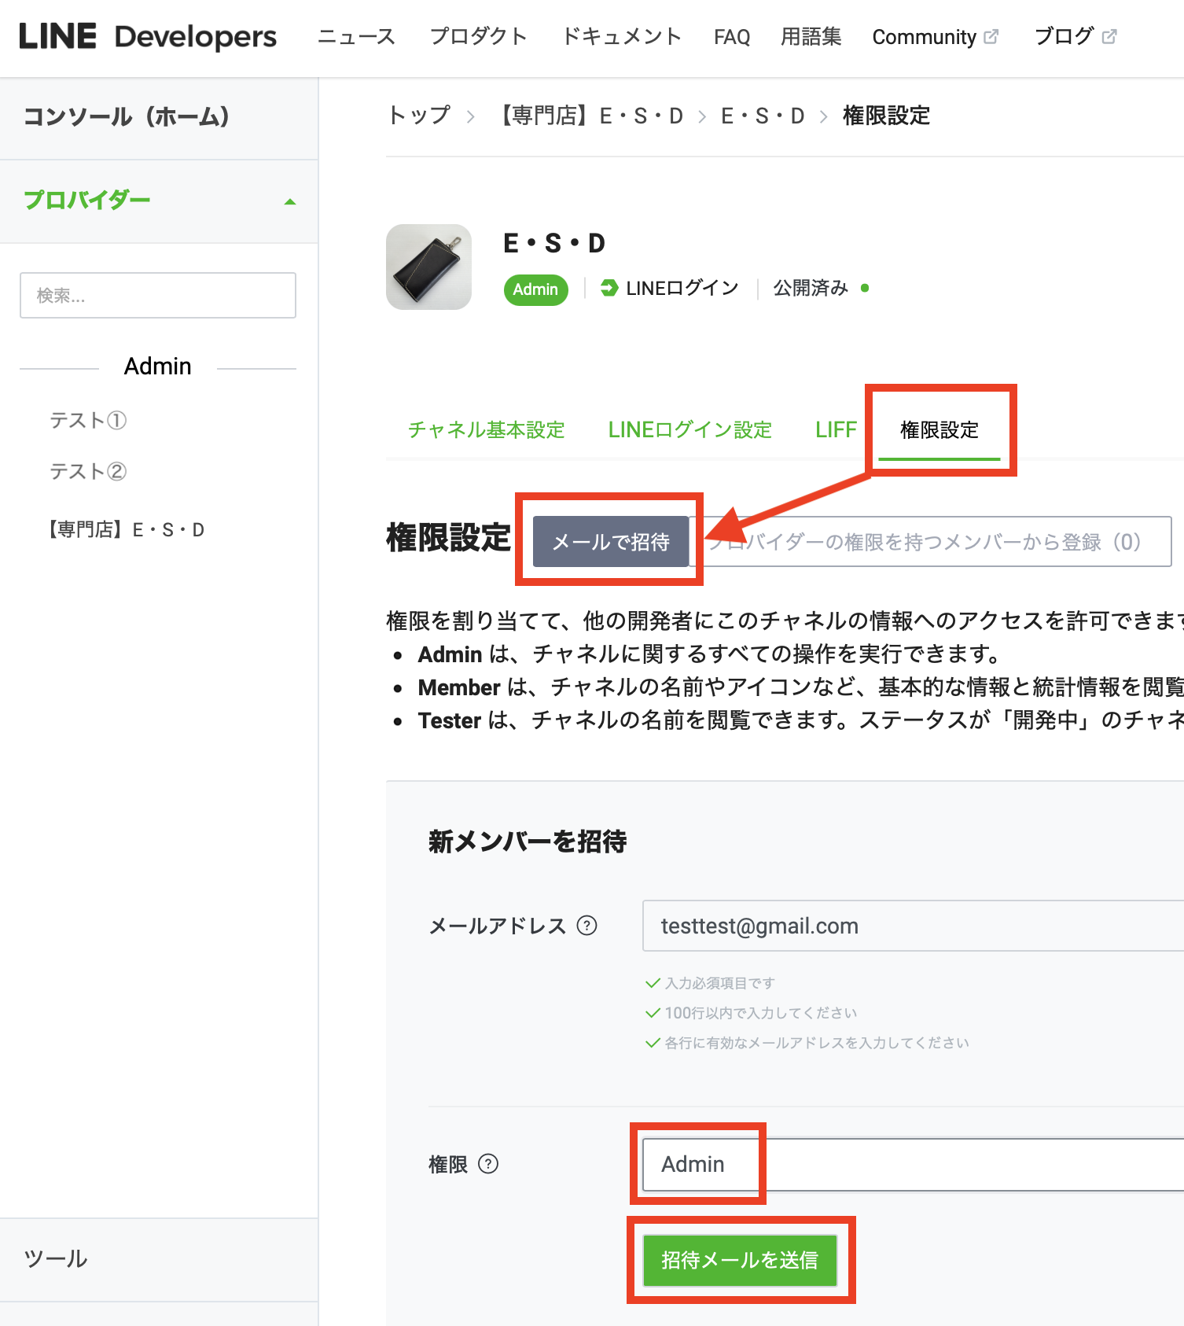This screenshot has height=1326, width=1184.
Task: Switch to LIFF tab
Action: click(836, 430)
